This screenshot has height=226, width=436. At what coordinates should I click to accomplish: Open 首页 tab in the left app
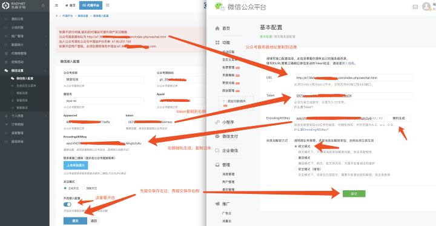[x=70, y=5]
